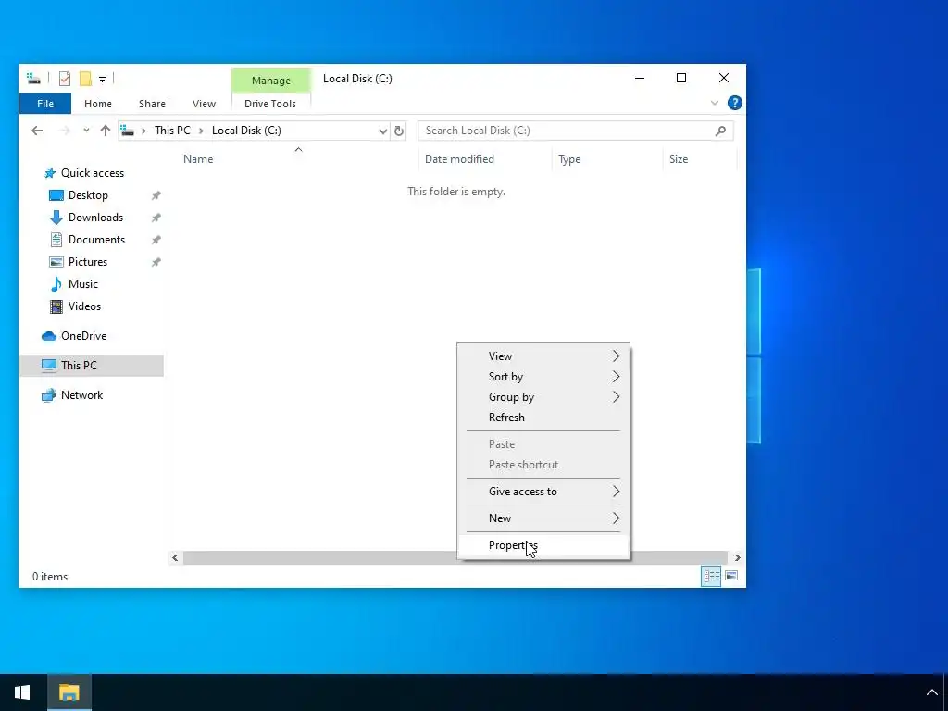Viewport: 948px width, 711px height.
Task: Click the New folder quick access toolbar icon
Action: click(85, 79)
